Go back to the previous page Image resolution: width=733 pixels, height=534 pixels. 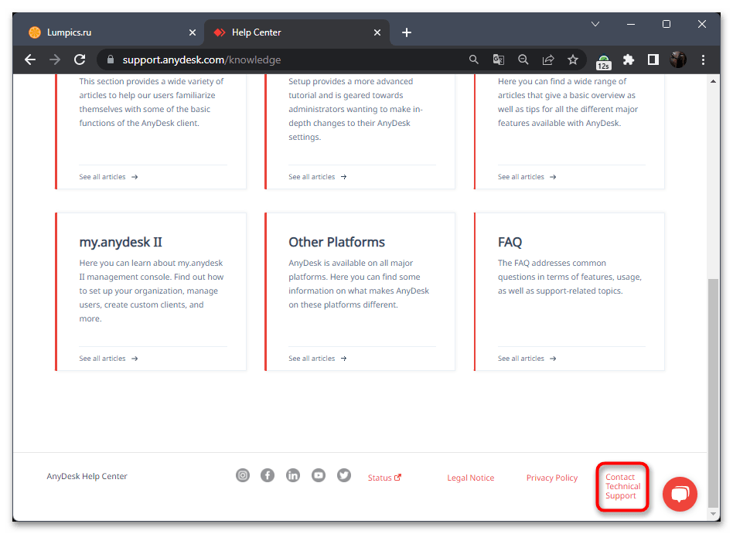coord(30,60)
